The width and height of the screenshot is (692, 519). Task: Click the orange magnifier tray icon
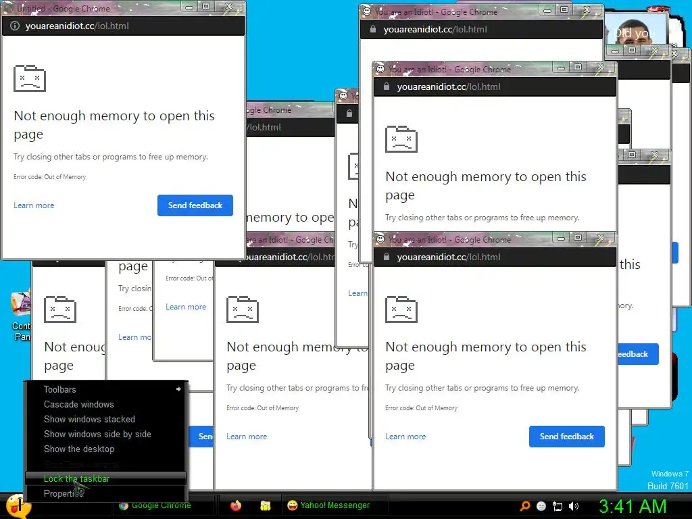[524, 505]
